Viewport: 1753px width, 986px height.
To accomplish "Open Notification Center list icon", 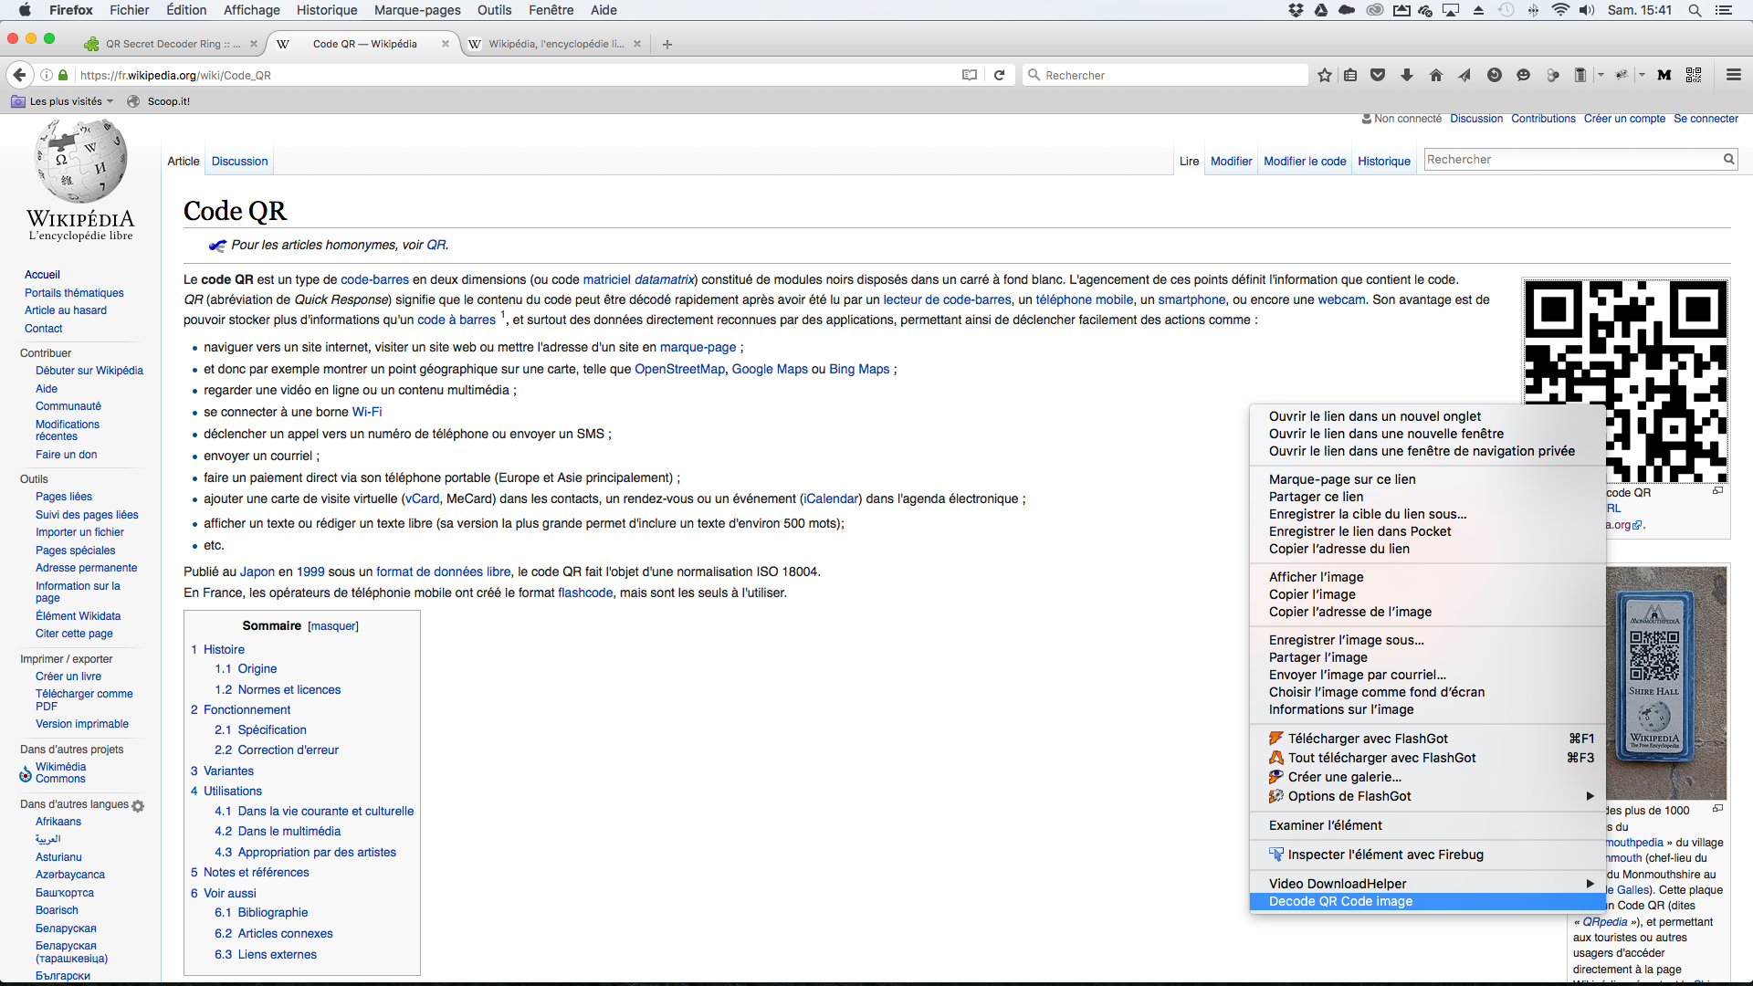I will point(1723,10).
